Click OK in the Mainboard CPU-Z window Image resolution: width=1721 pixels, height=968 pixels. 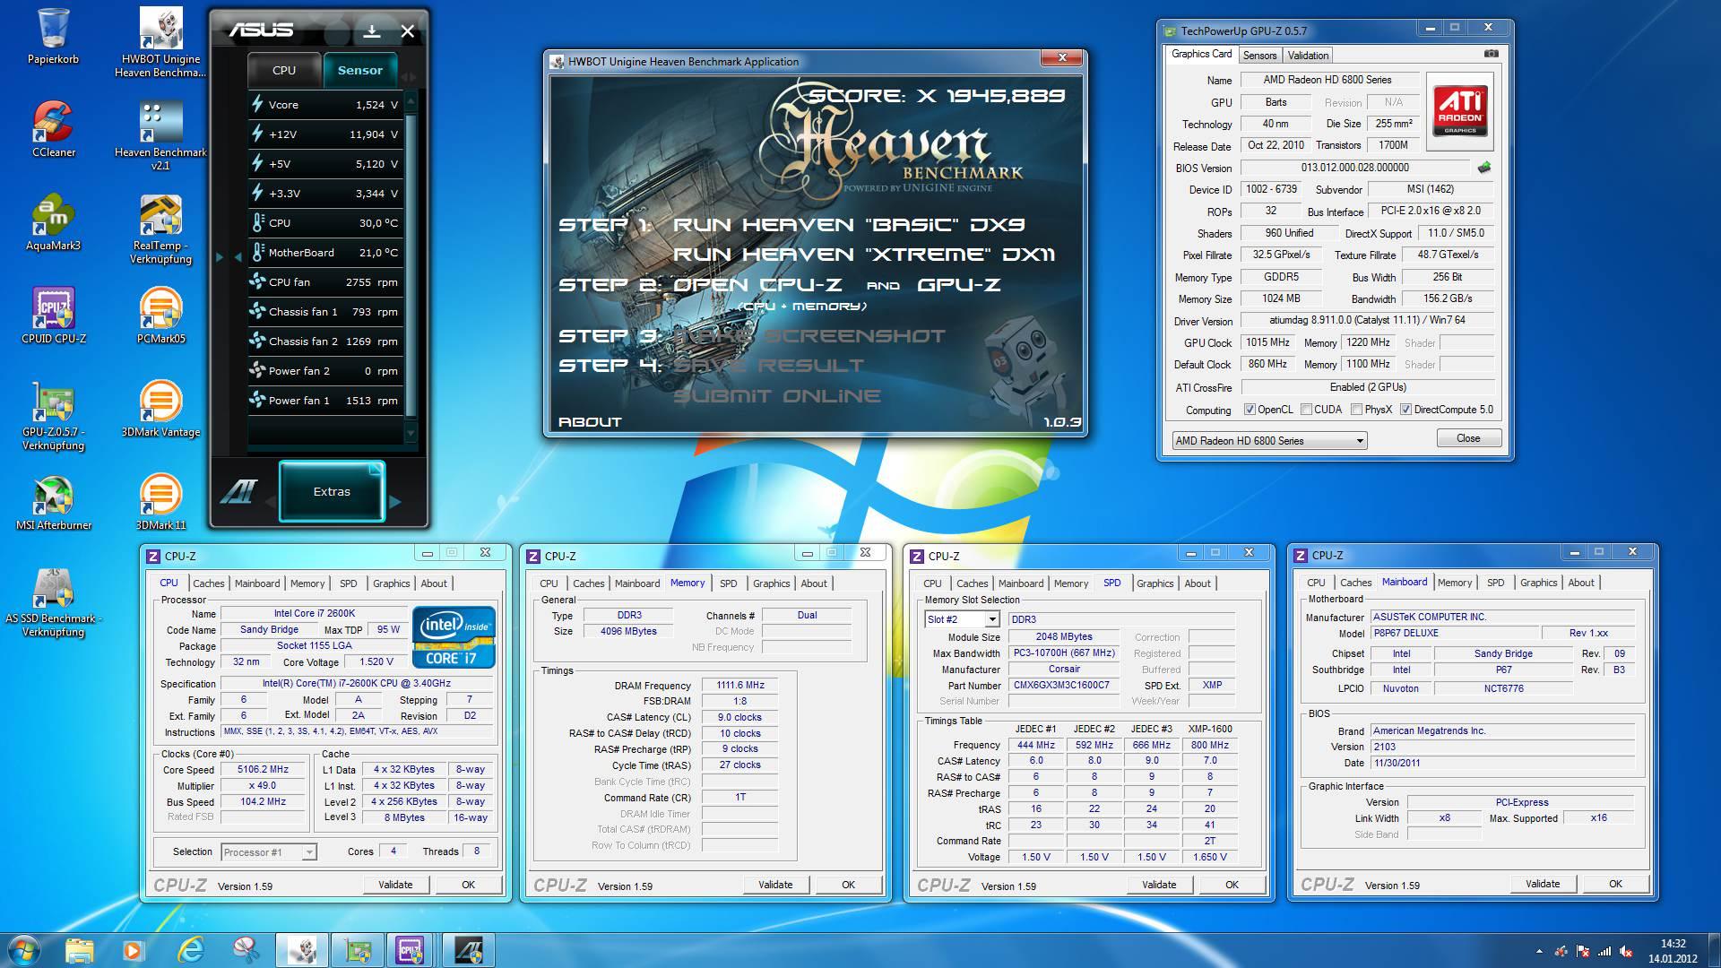pos(1615,884)
